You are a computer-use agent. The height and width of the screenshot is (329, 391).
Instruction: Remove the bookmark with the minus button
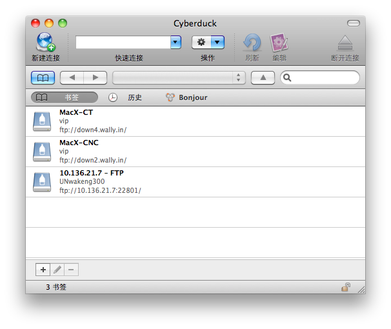tap(71, 270)
